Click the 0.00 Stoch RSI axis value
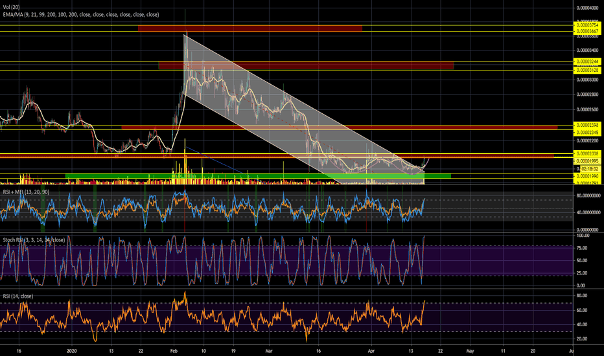Viewport: 604px width, 356px height. point(581,285)
